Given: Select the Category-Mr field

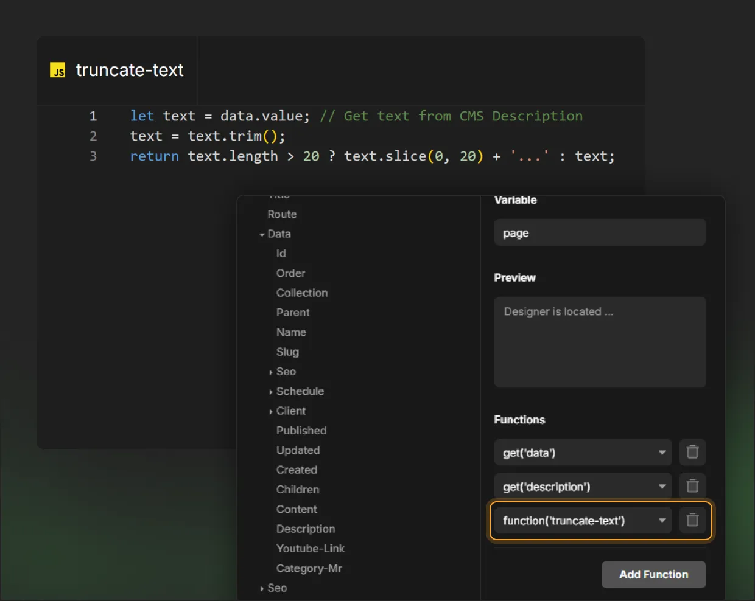Looking at the screenshot, I should (309, 568).
